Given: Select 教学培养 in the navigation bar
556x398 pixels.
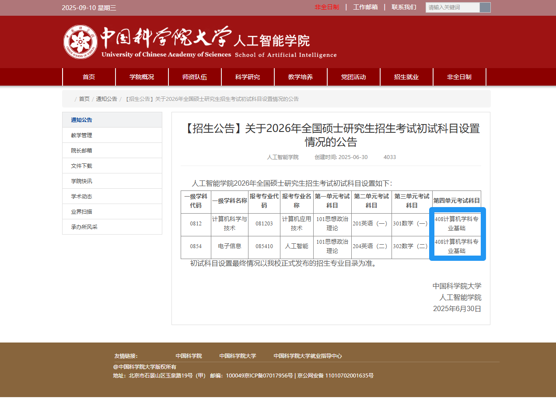Looking at the screenshot, I should [x=301, y=77].
